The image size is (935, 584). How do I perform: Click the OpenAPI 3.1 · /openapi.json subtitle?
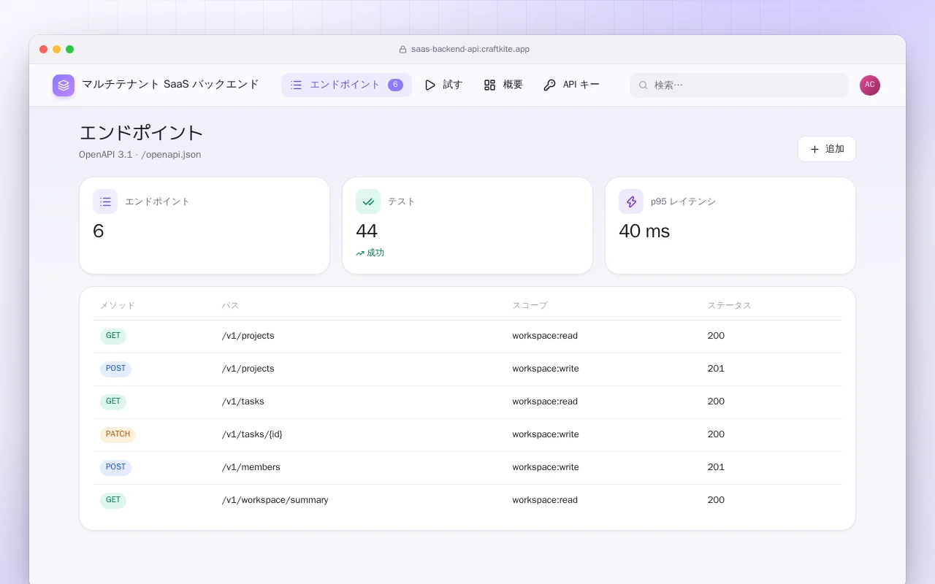click(x=140, y=155)
